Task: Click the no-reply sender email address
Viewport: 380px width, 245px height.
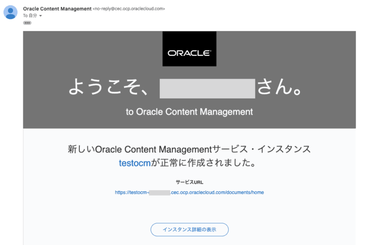Action: [x=129, y=9]
